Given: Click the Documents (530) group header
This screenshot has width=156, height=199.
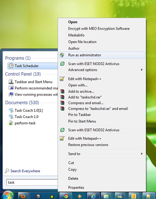Looking at the screenshot, I should pos(22,103).
